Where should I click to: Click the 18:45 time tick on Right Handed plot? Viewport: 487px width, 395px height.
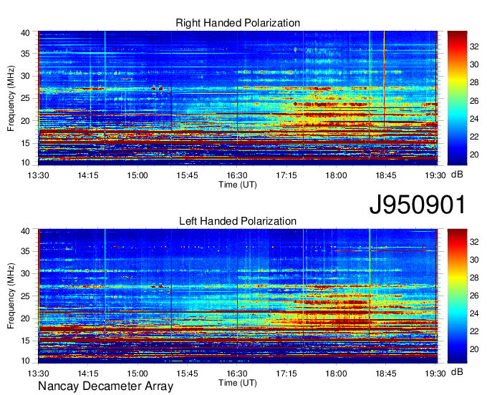pos(386,175)
